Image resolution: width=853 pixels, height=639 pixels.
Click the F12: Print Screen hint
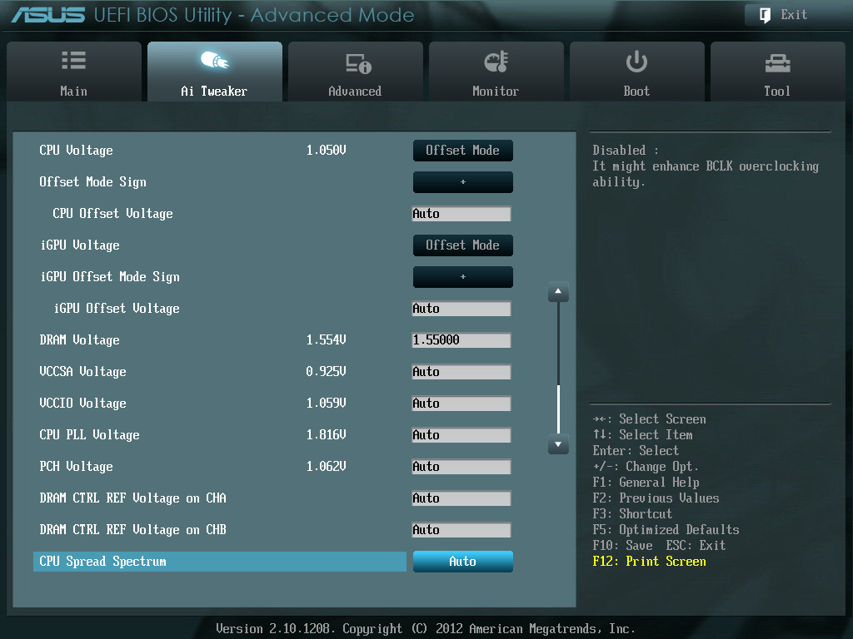point(650,562)
